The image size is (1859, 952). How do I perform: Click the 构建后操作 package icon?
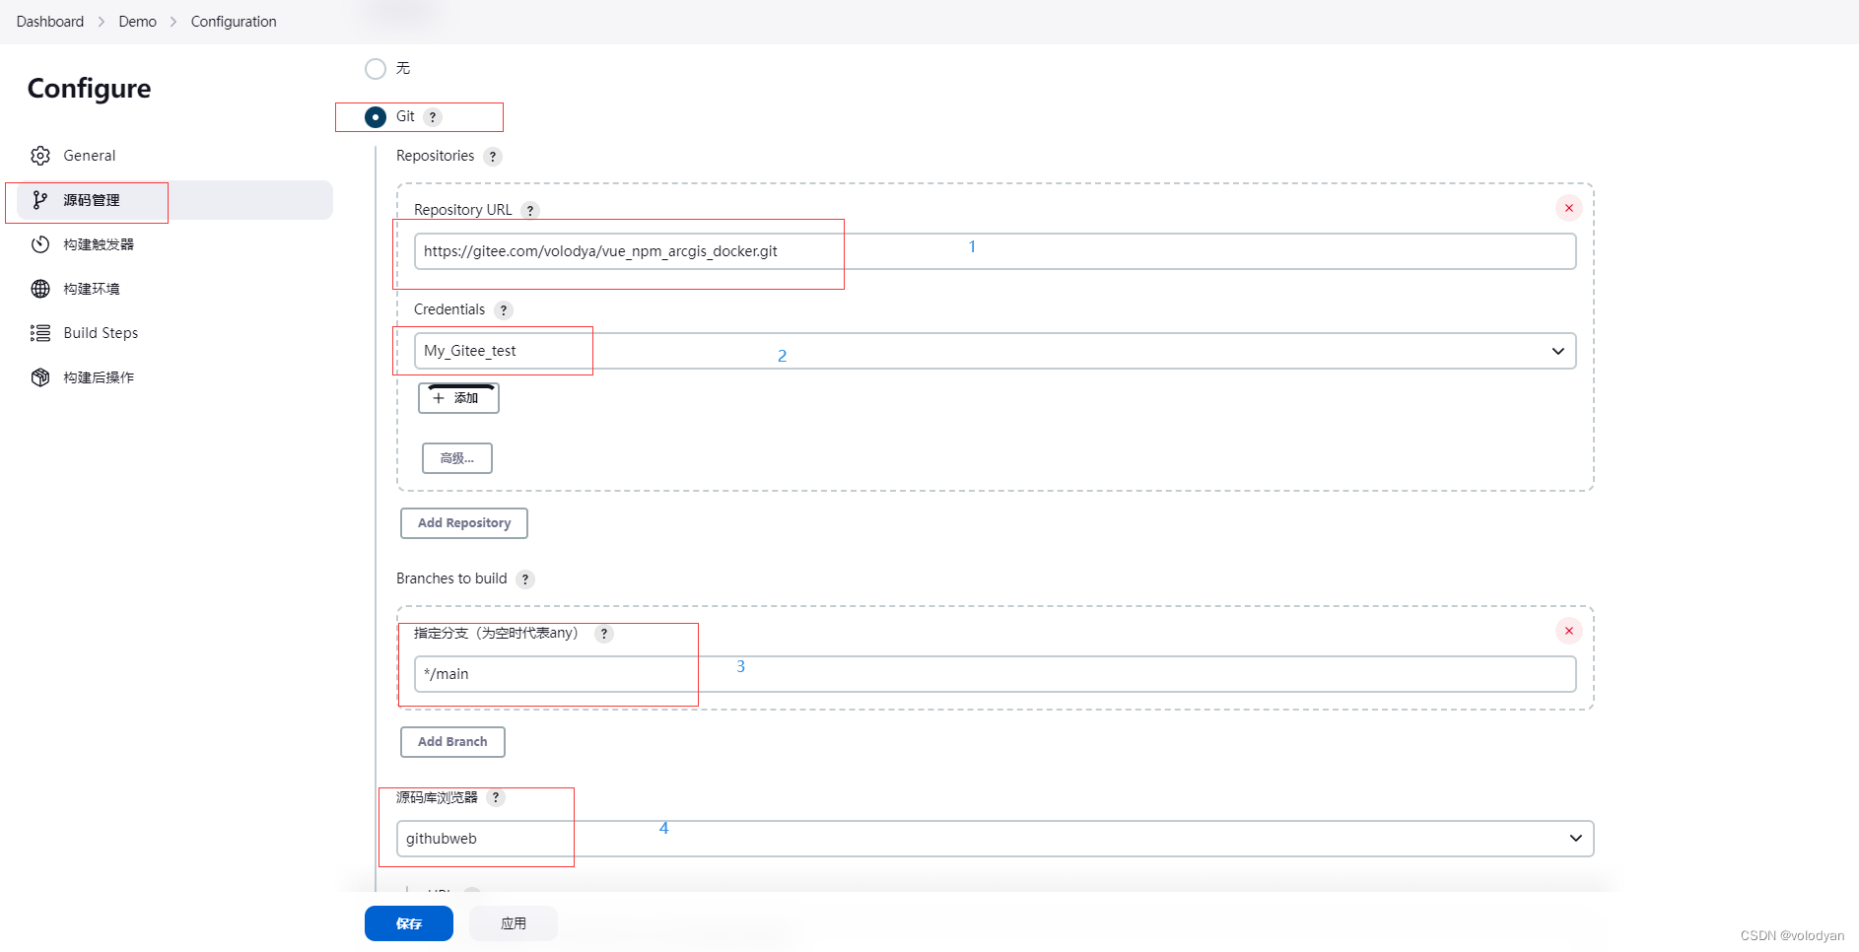[40, 376]
